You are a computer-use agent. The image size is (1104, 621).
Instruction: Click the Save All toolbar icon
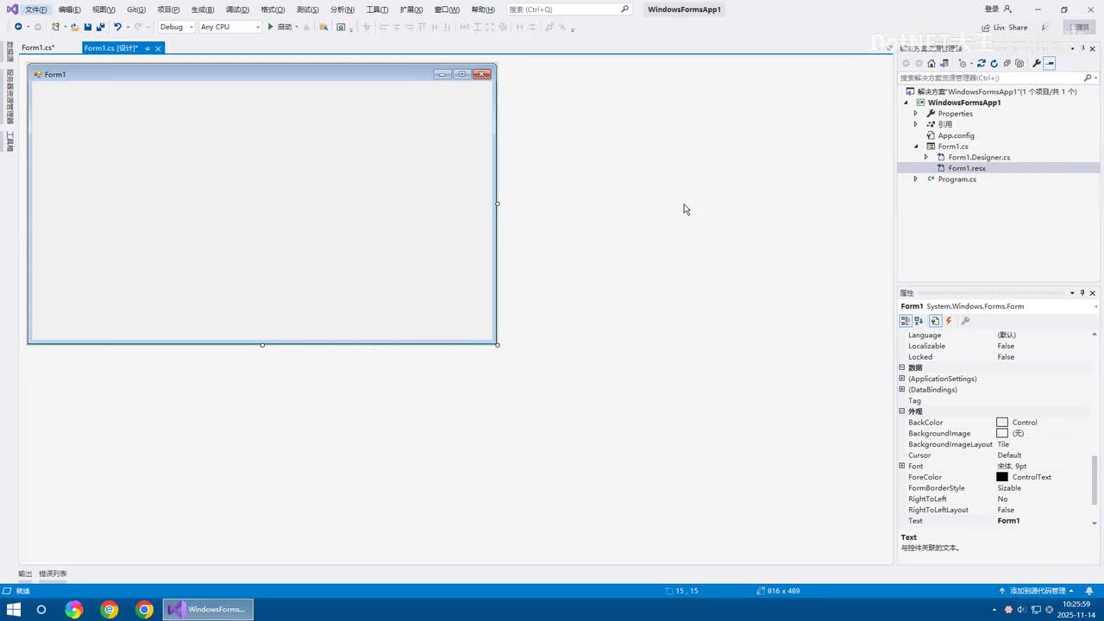101,27
